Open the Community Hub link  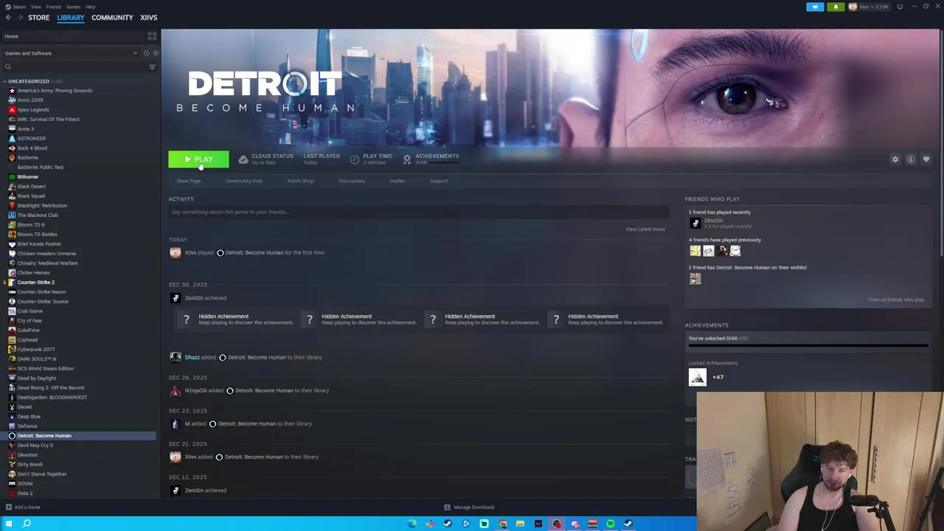pyautogui.click(x=243, y=181)
